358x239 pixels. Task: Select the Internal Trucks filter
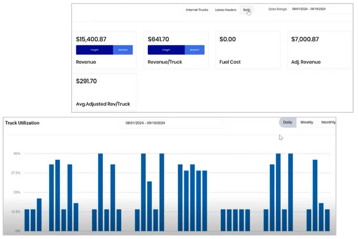198,9
